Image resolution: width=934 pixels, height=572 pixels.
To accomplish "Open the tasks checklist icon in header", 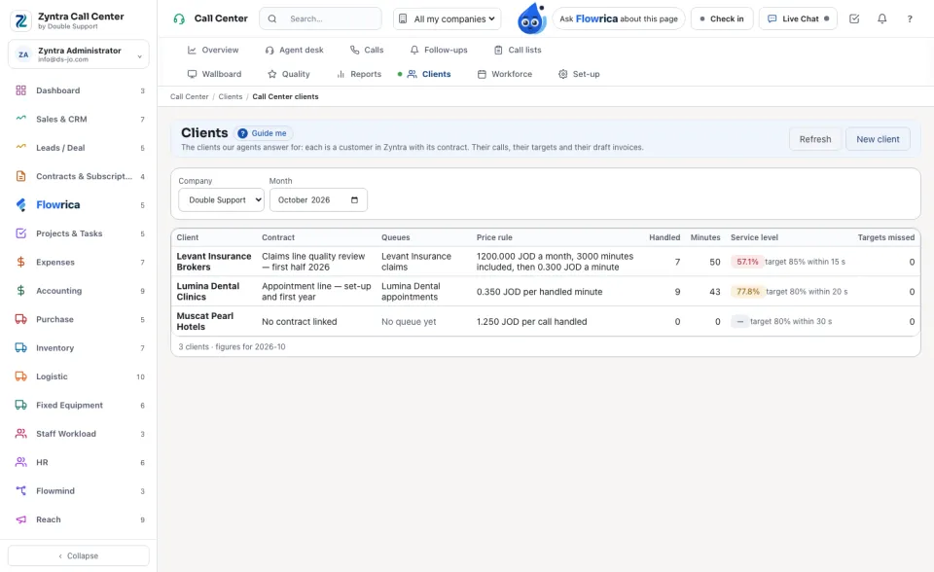I will coord(854,18).
